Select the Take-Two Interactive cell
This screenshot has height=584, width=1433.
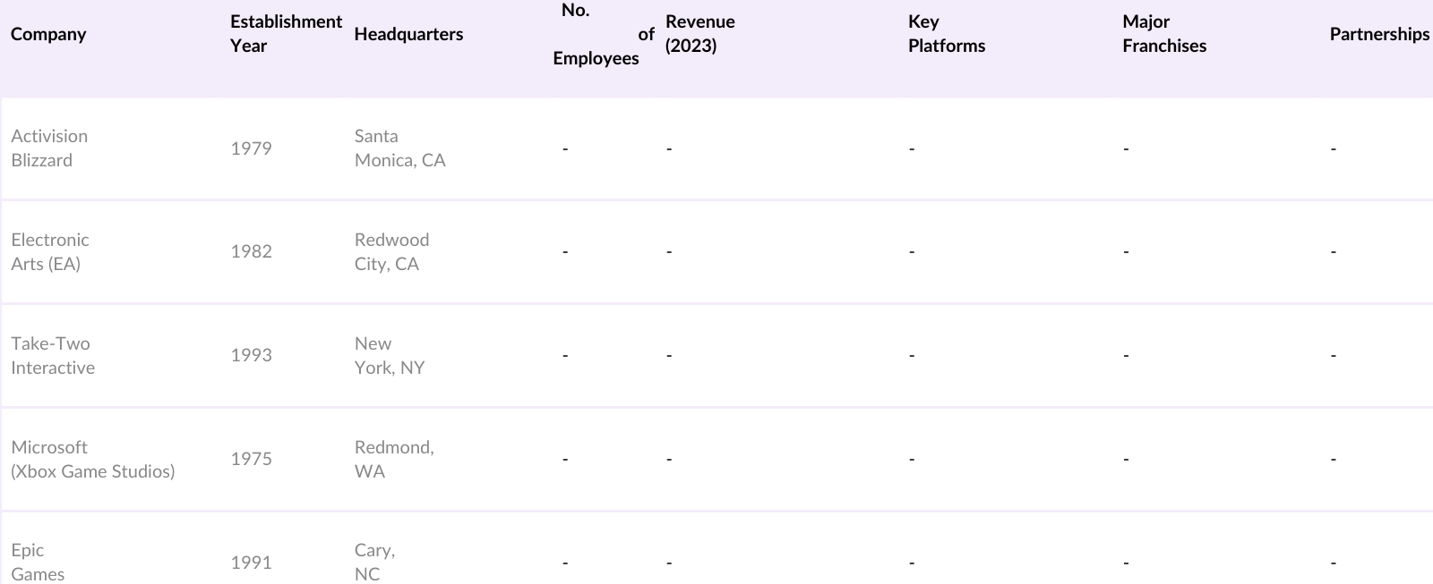coord(53,356)
